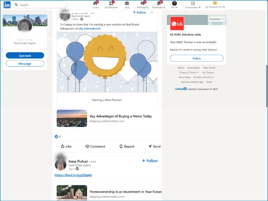Click the LG logo in promoted ad
This screenshot has height=201, width=268.
click(x=177, y=23)
